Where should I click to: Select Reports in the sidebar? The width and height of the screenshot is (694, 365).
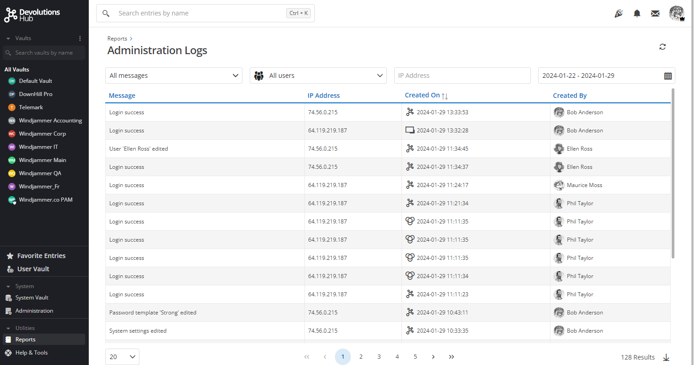pos(44,340)
